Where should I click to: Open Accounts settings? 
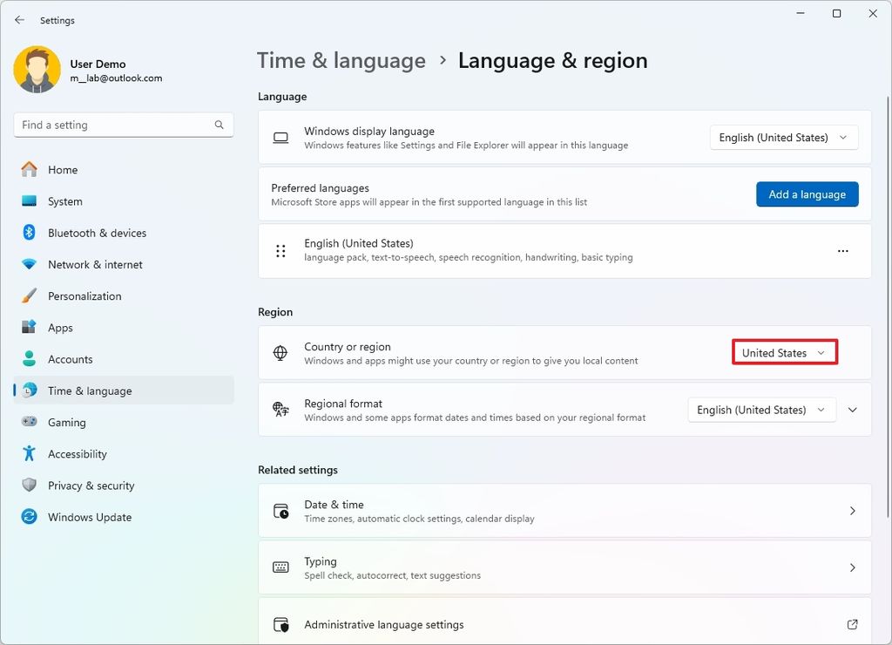[x=71, y=358]
